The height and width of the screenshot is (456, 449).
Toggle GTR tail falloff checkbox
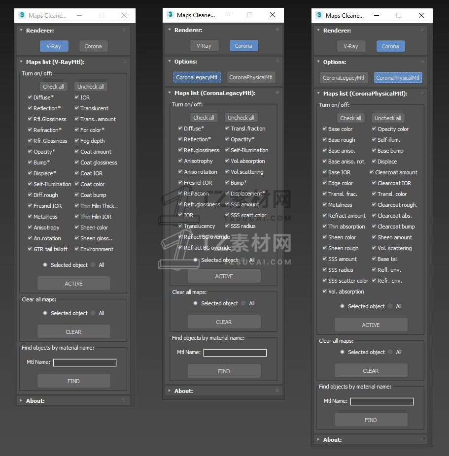pyautogui.click(x=30, y=249)
